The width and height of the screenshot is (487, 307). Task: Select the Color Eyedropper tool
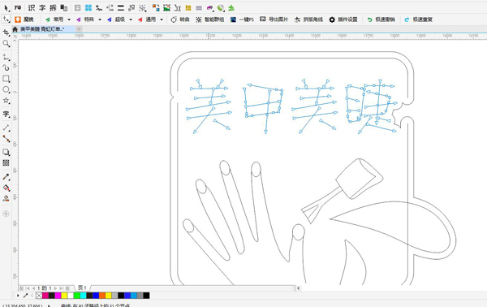6,177
